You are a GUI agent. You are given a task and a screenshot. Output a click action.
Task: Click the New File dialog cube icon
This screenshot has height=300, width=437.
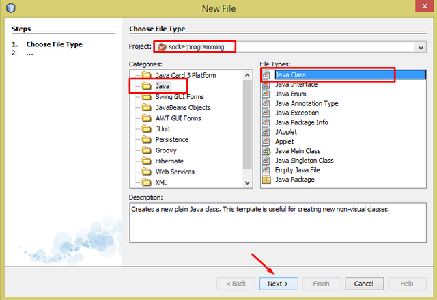[11, 8]
